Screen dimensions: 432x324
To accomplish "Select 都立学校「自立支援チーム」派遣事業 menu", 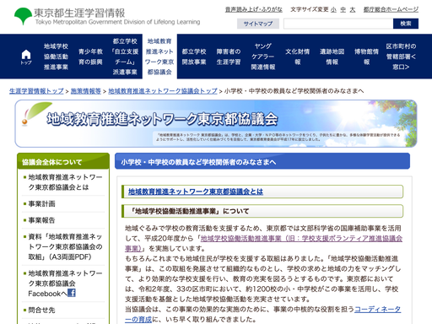I will coord(125,57).
